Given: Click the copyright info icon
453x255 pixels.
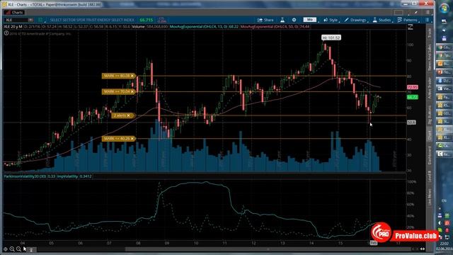Looking at the screenshot, I should pyautogui.click(x=6, y=33).
